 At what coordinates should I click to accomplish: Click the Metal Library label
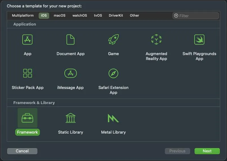click(113, 132)
